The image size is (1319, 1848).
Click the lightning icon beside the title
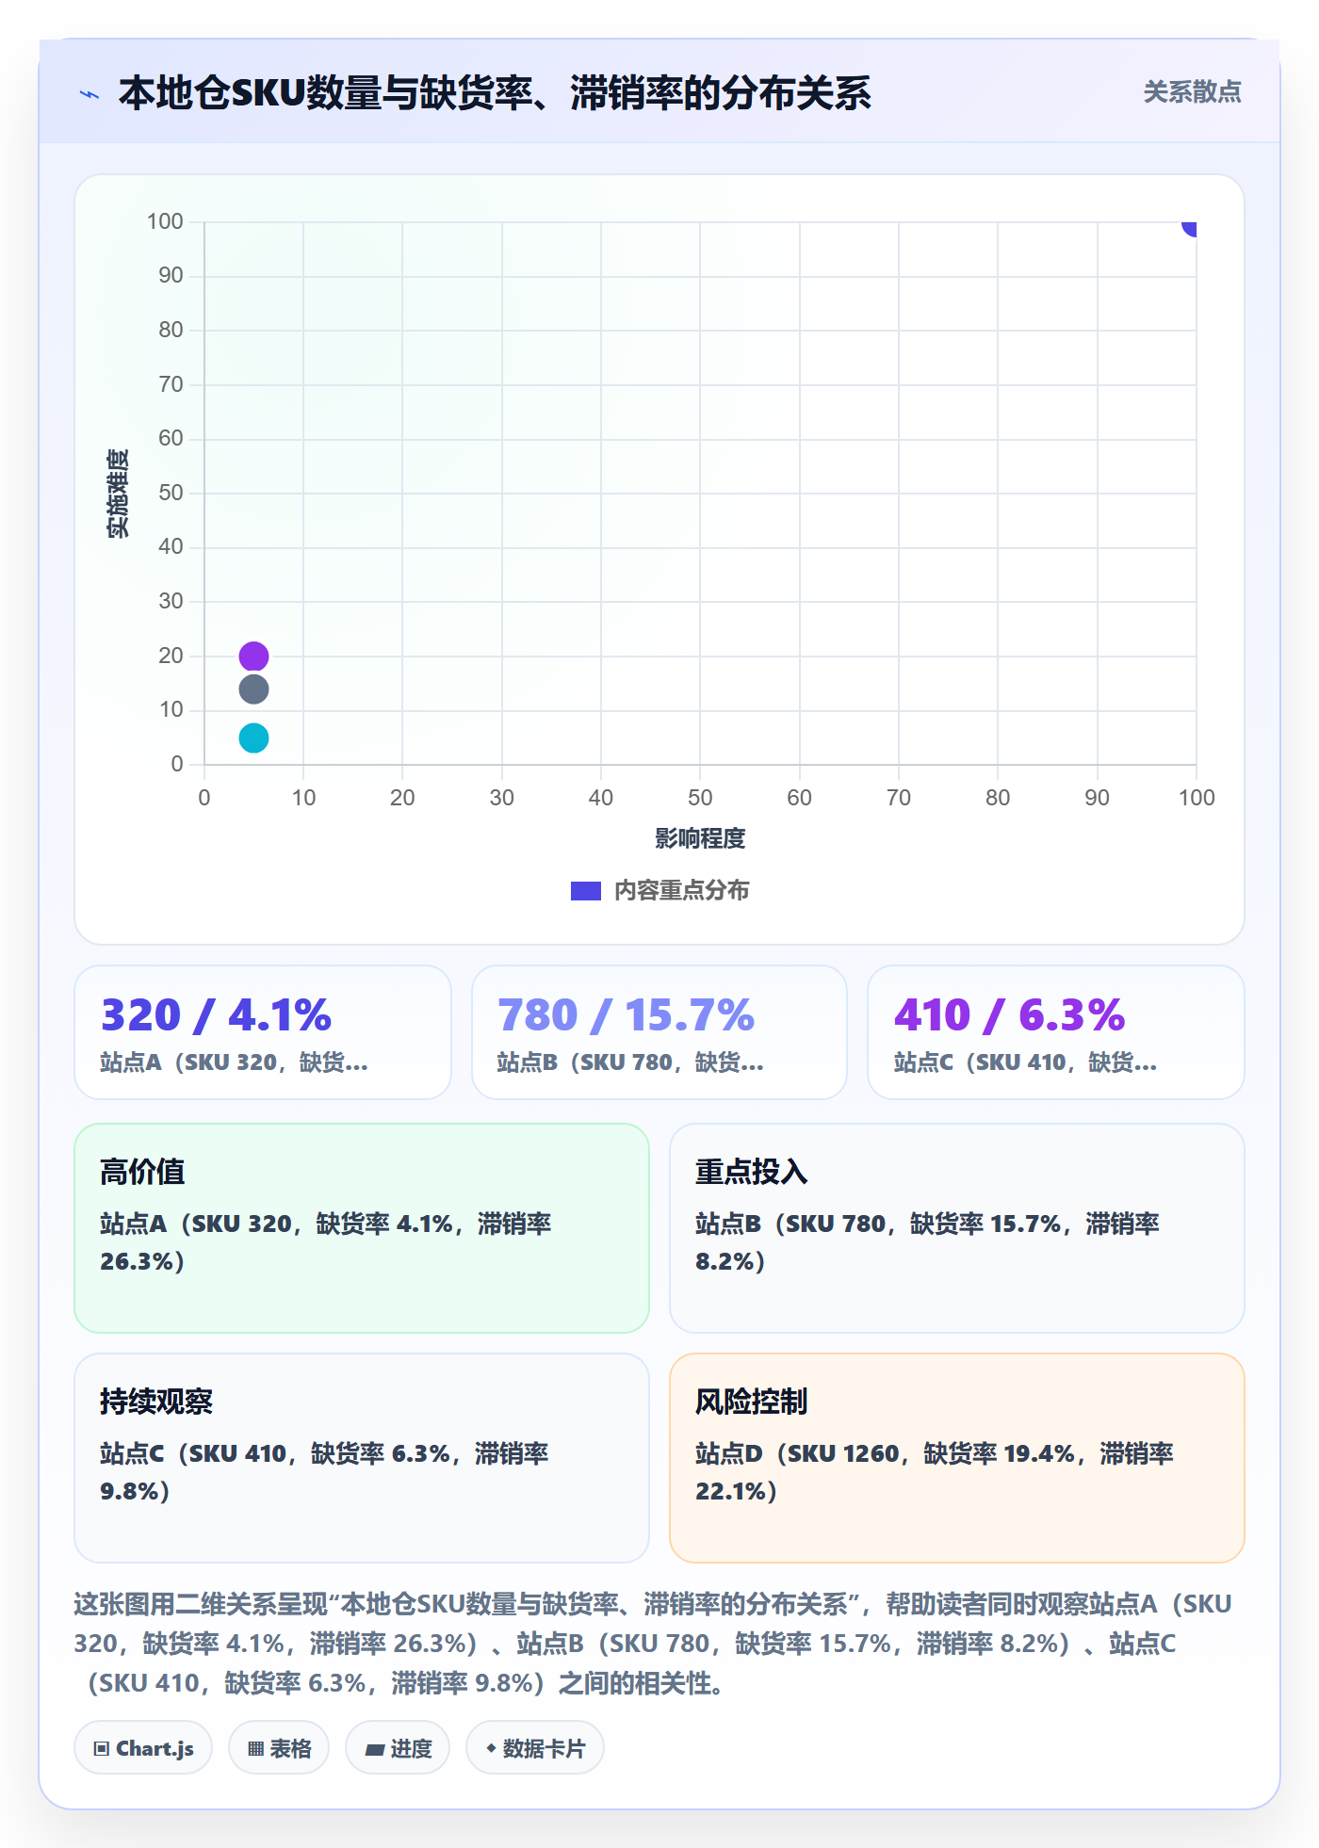coord(90,94)
